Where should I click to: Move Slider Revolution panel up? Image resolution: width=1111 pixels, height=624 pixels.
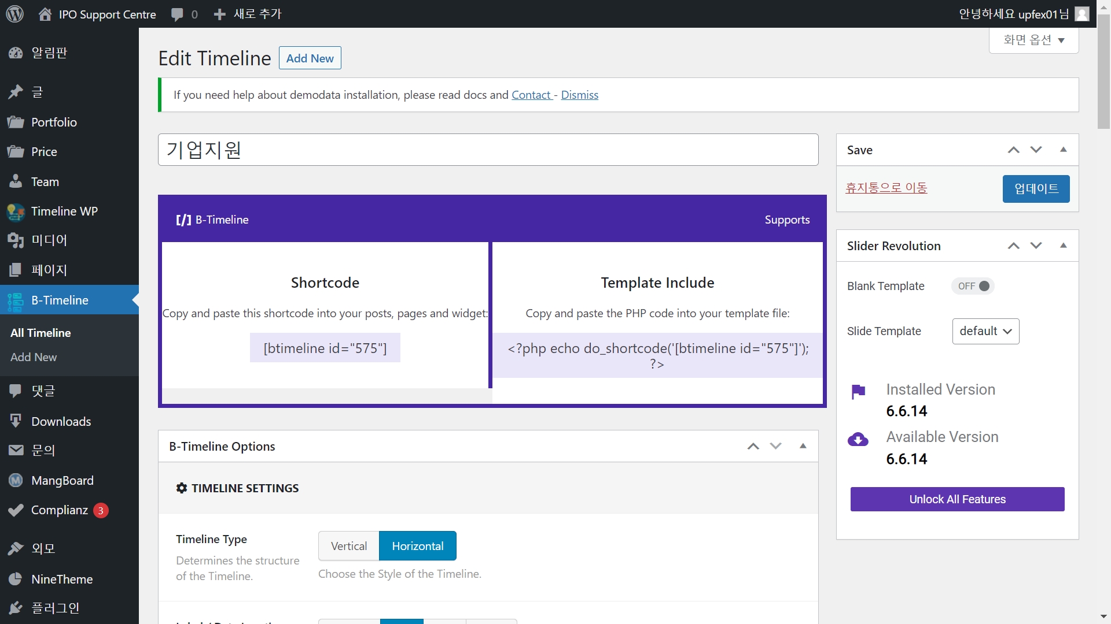click(1014, 246)
